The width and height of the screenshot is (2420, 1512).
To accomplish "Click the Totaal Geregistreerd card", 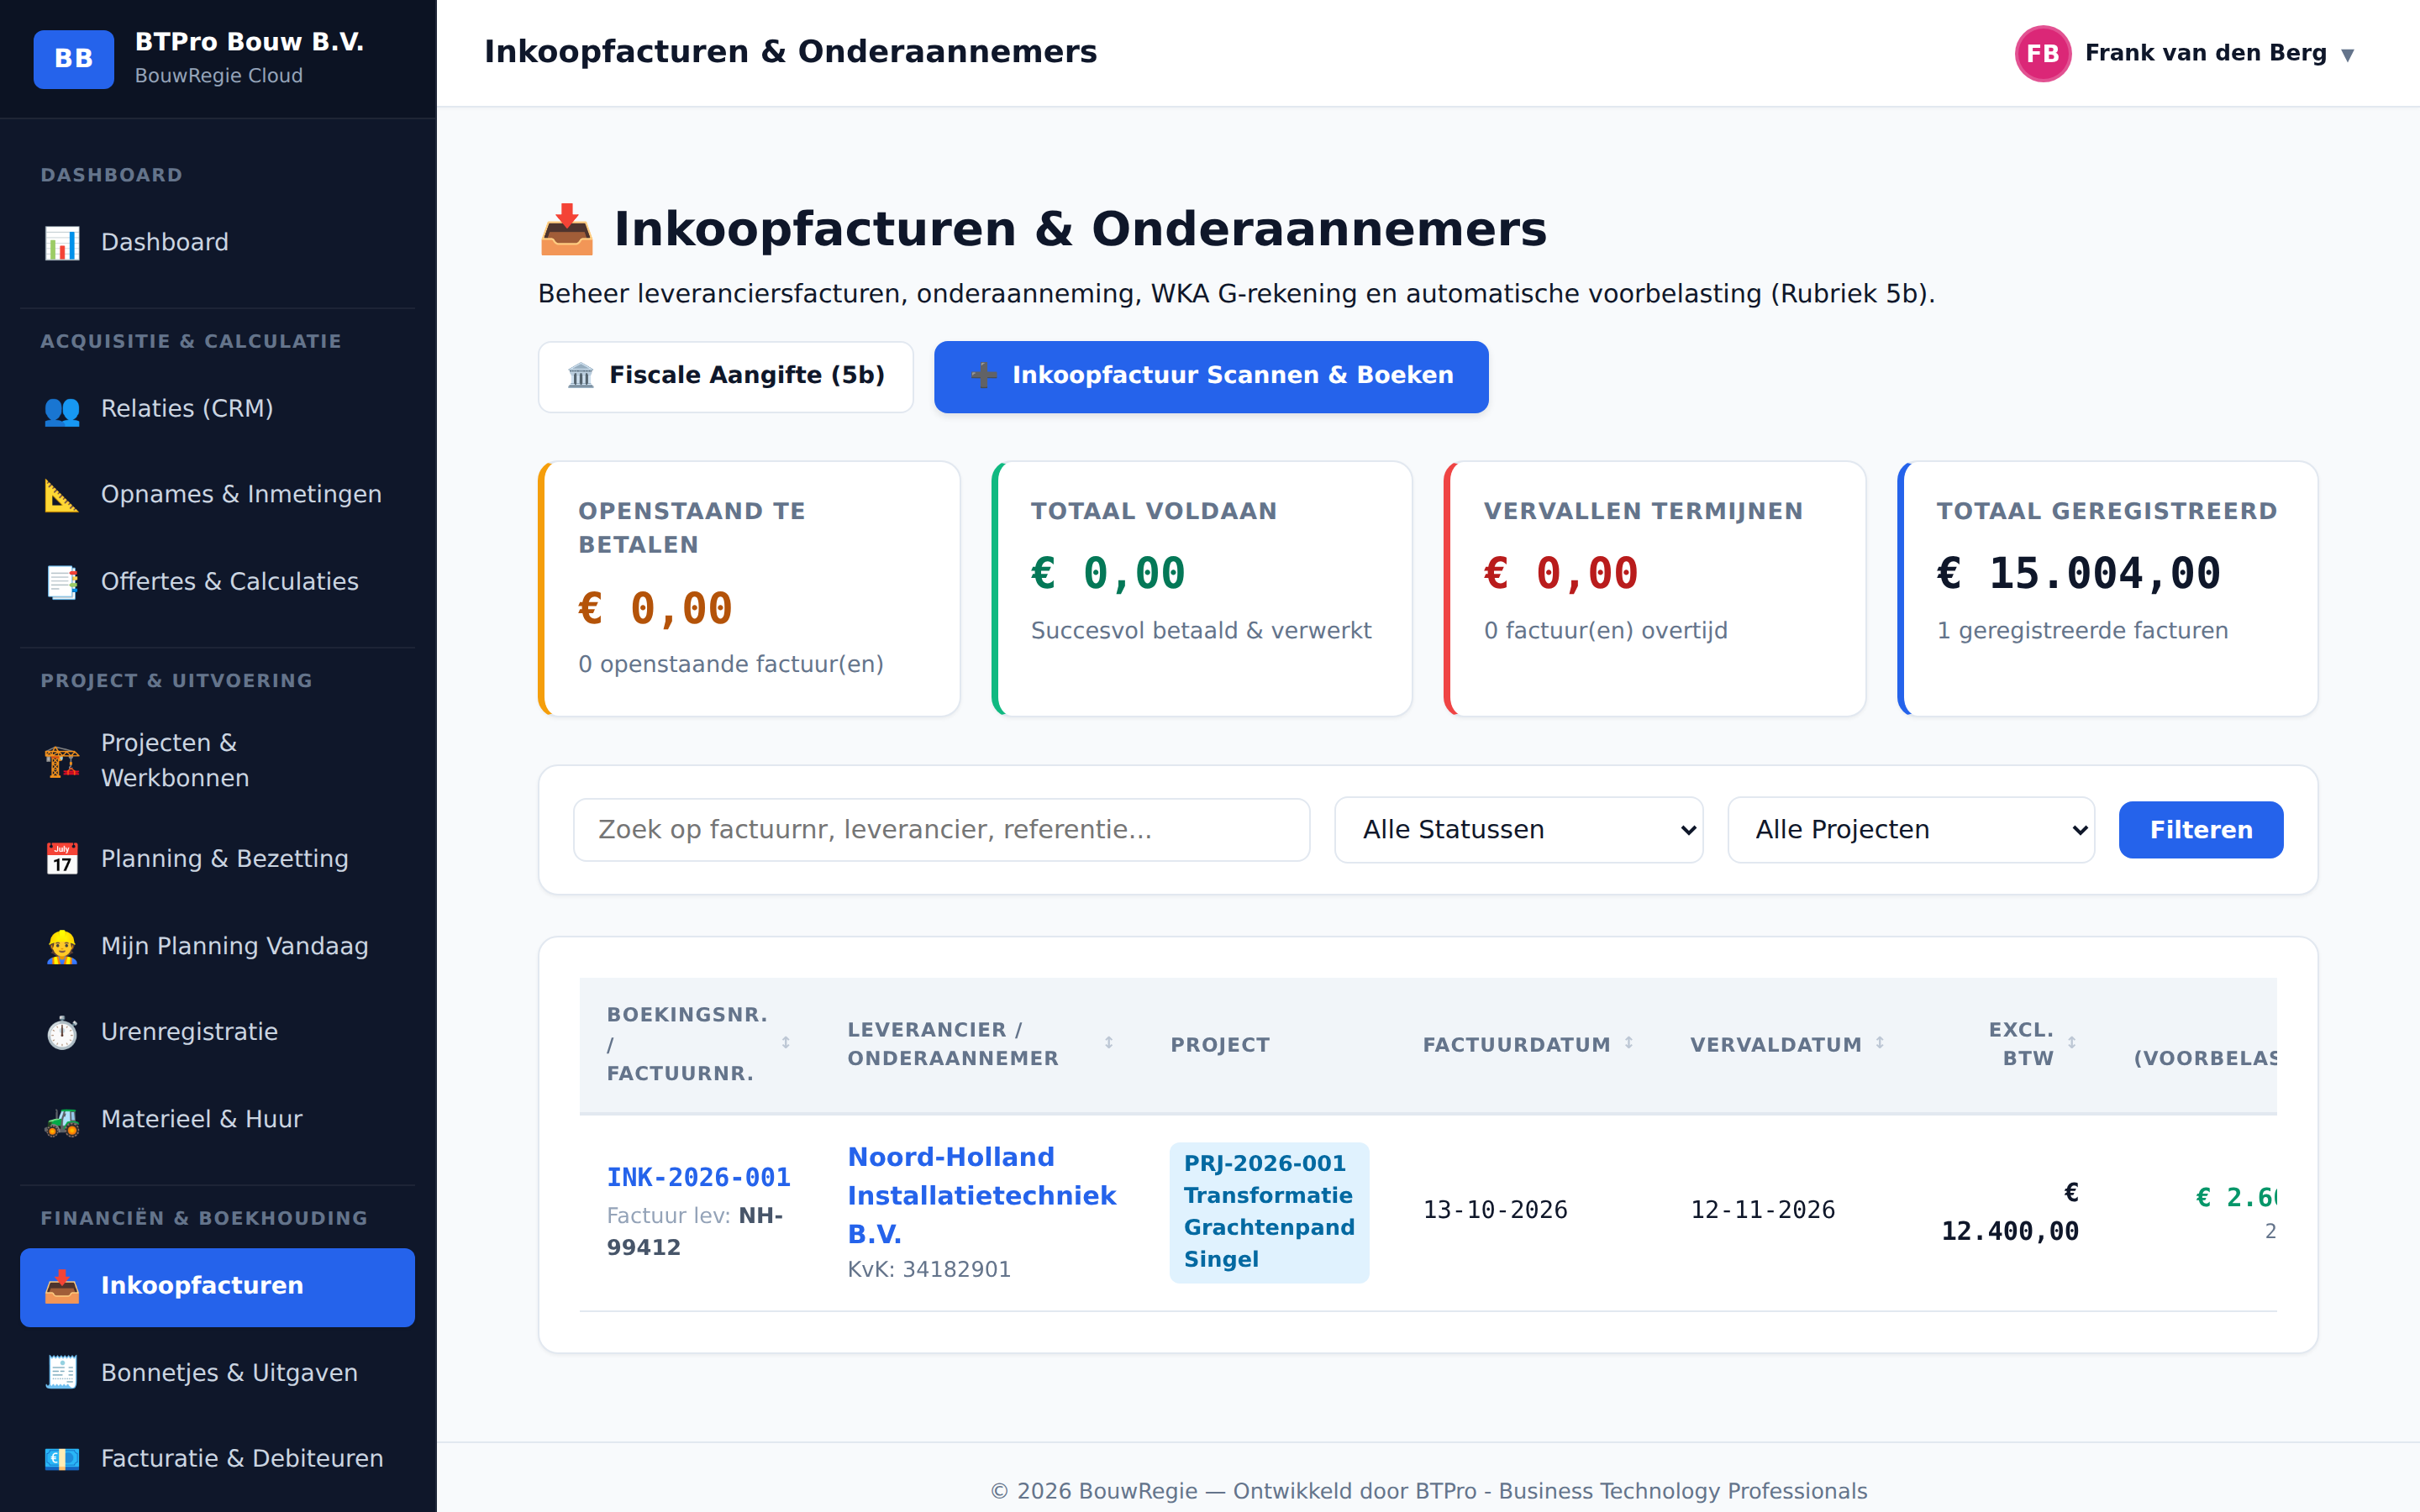I will [2107, 589].
